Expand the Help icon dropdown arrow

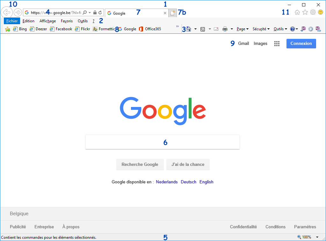tap(297, 29)
